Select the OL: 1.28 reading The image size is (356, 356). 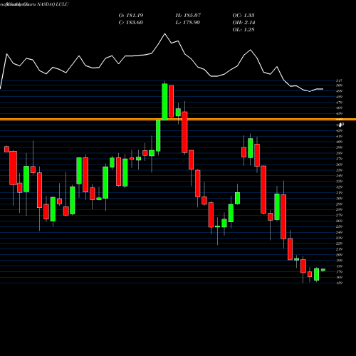[244, 30]
